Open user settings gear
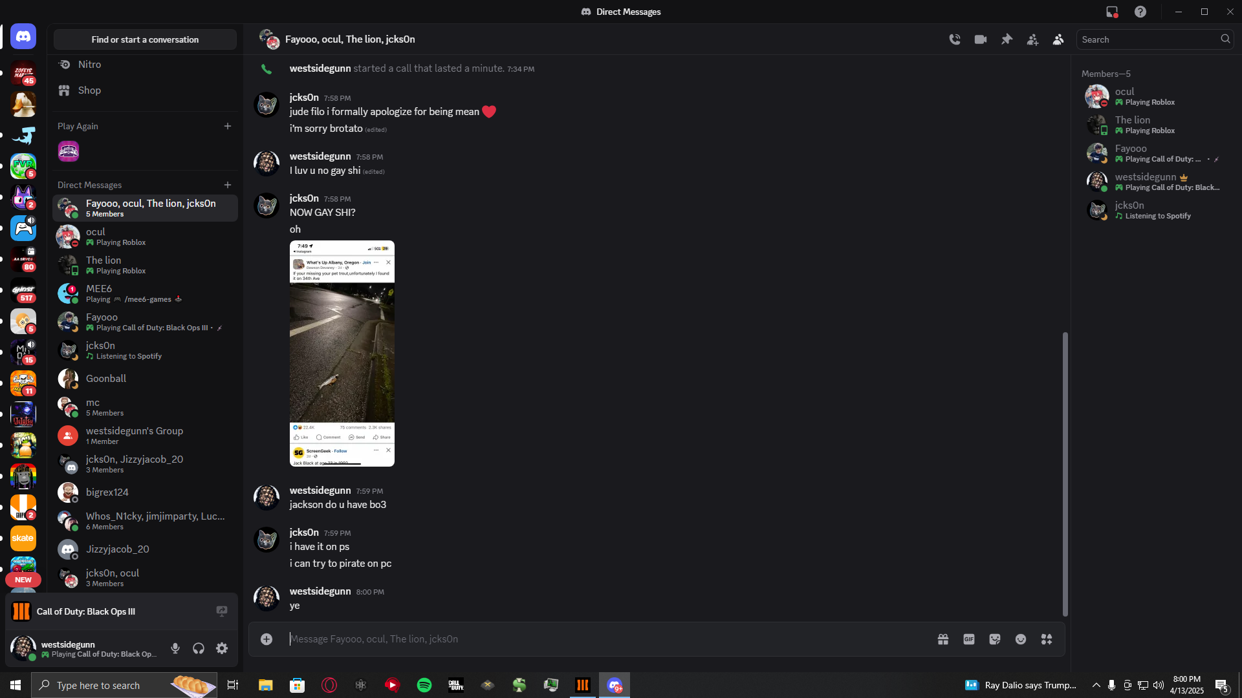The image size is (1242, 698). 222,648
